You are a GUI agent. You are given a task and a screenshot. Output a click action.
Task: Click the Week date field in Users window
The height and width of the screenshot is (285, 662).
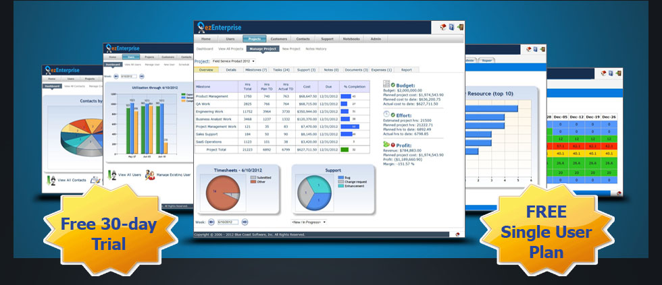click(x=129, y=76)
